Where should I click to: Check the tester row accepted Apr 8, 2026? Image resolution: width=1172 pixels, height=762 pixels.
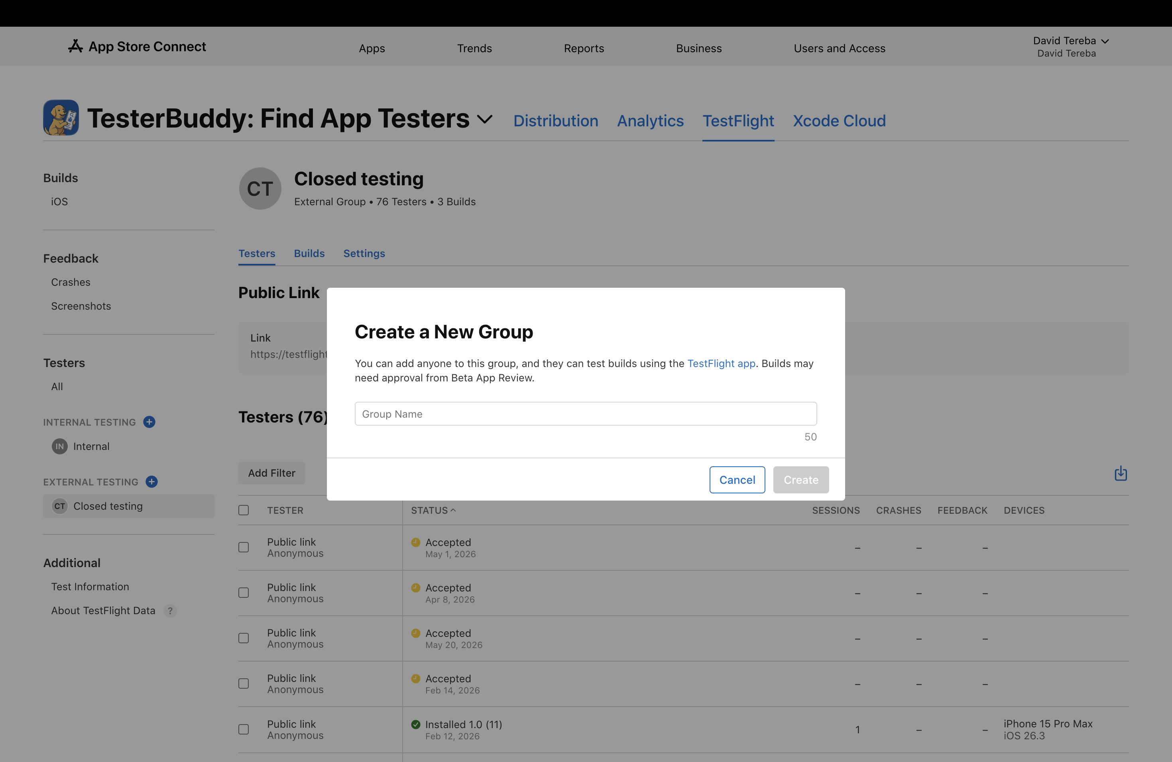pyautogui.click(x=244, y=593)
